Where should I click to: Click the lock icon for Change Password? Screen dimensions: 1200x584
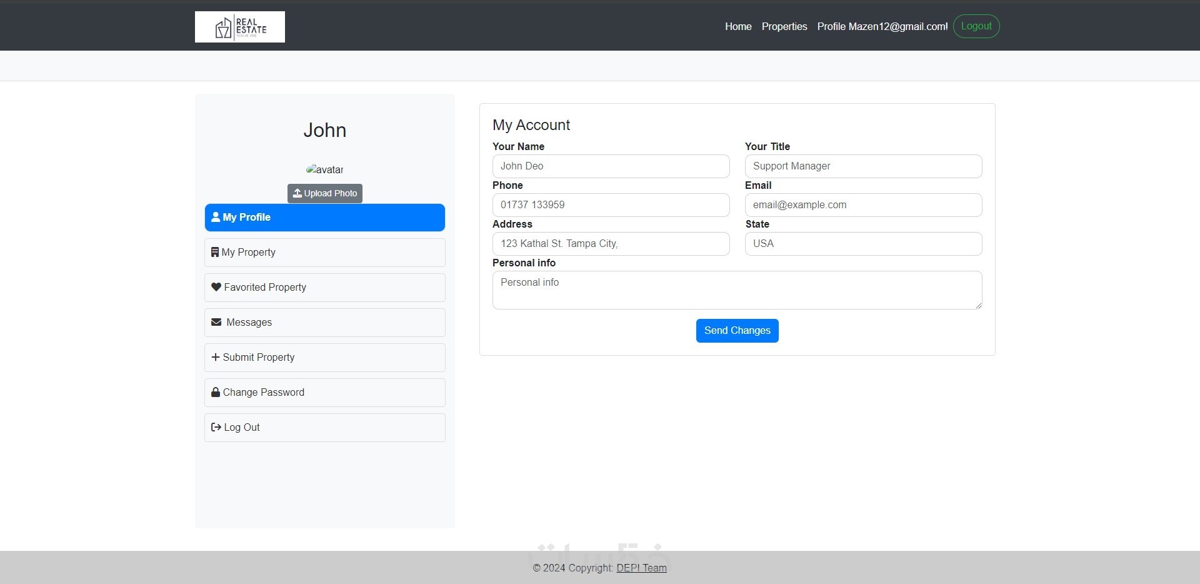tap(216, 392)
